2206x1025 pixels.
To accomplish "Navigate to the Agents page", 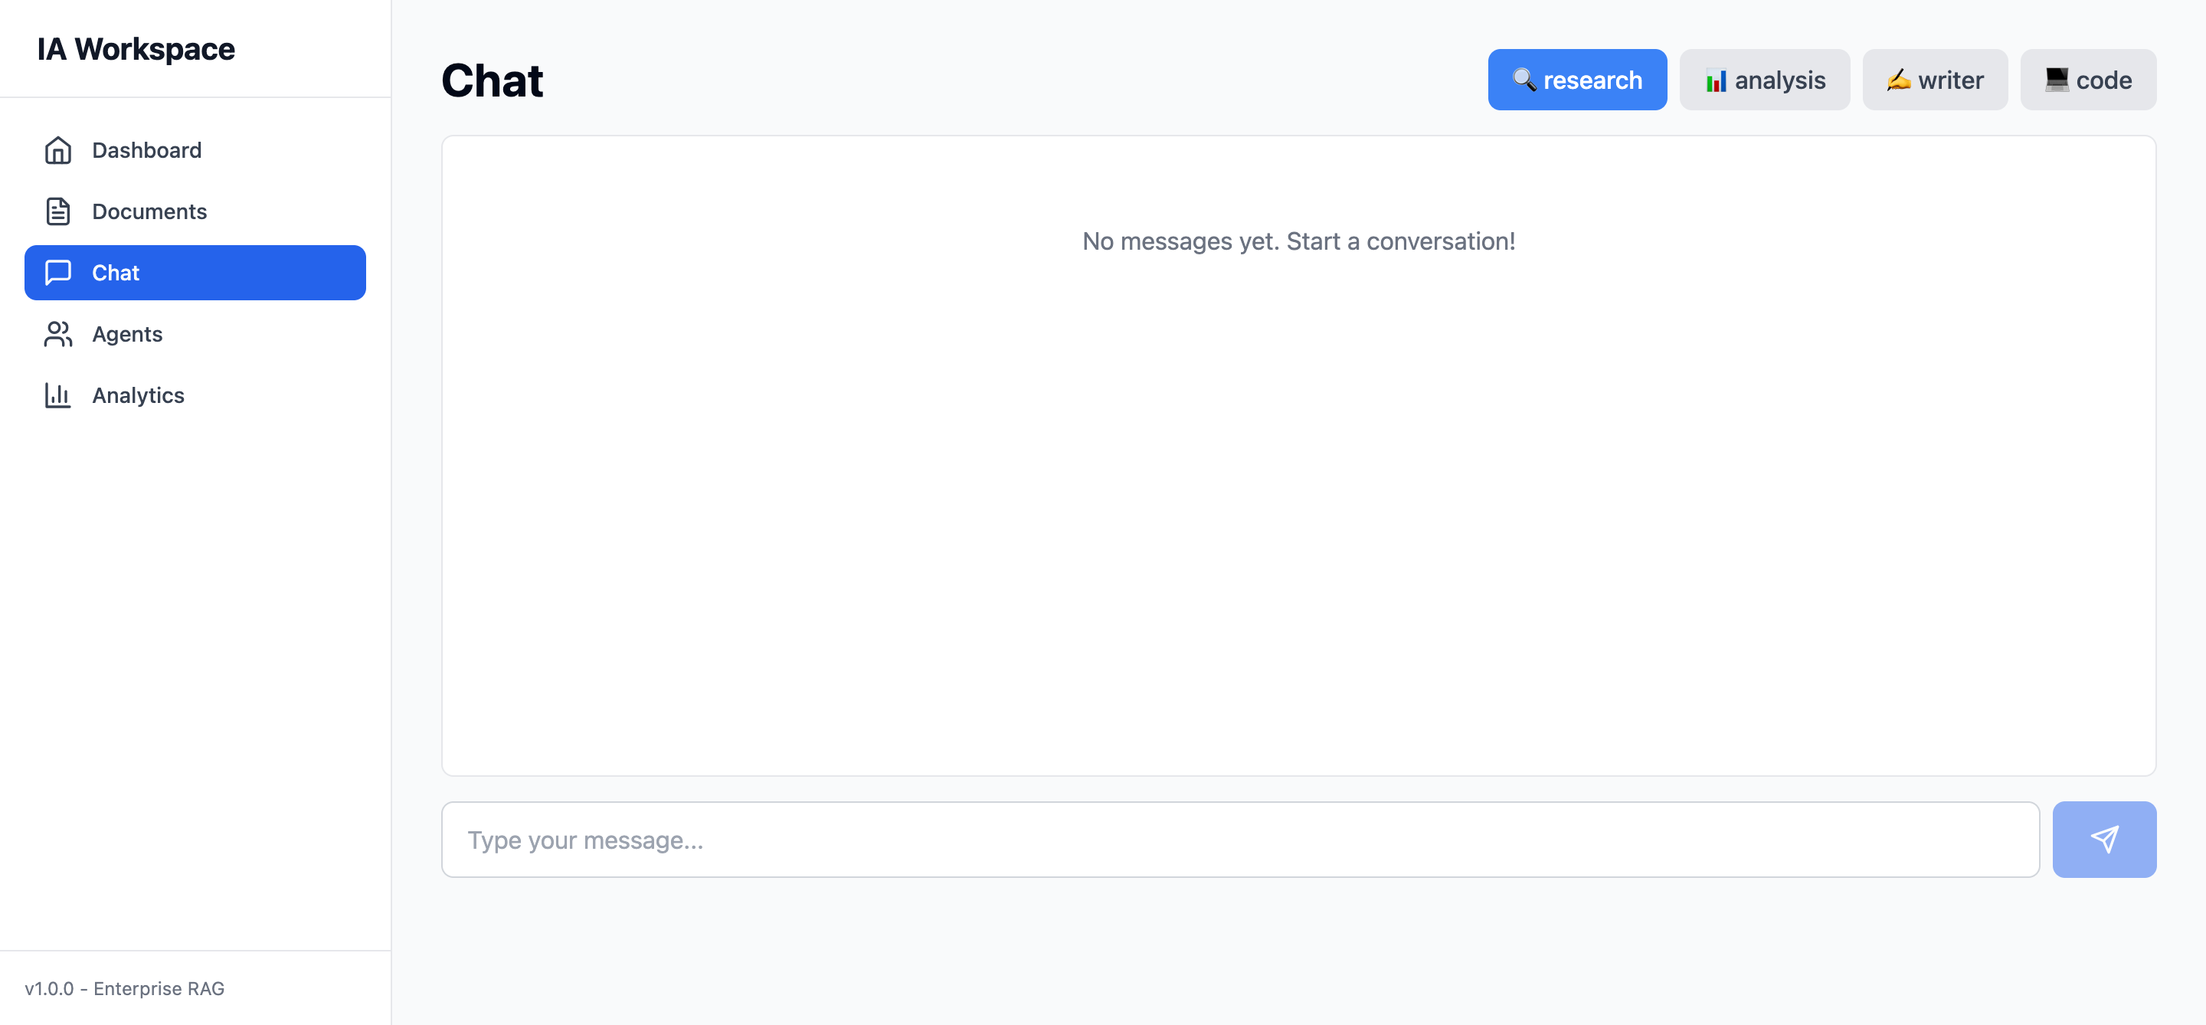I will 126,334.
